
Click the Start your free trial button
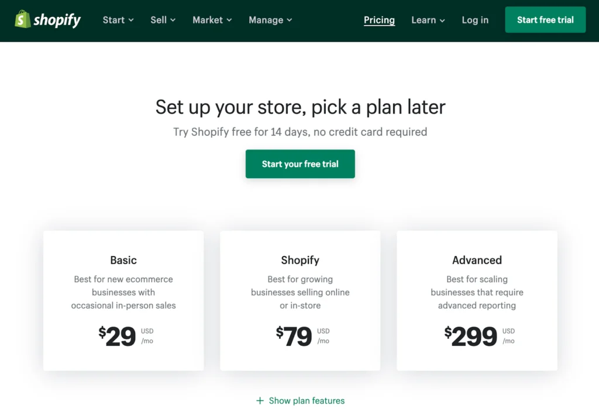300,164
